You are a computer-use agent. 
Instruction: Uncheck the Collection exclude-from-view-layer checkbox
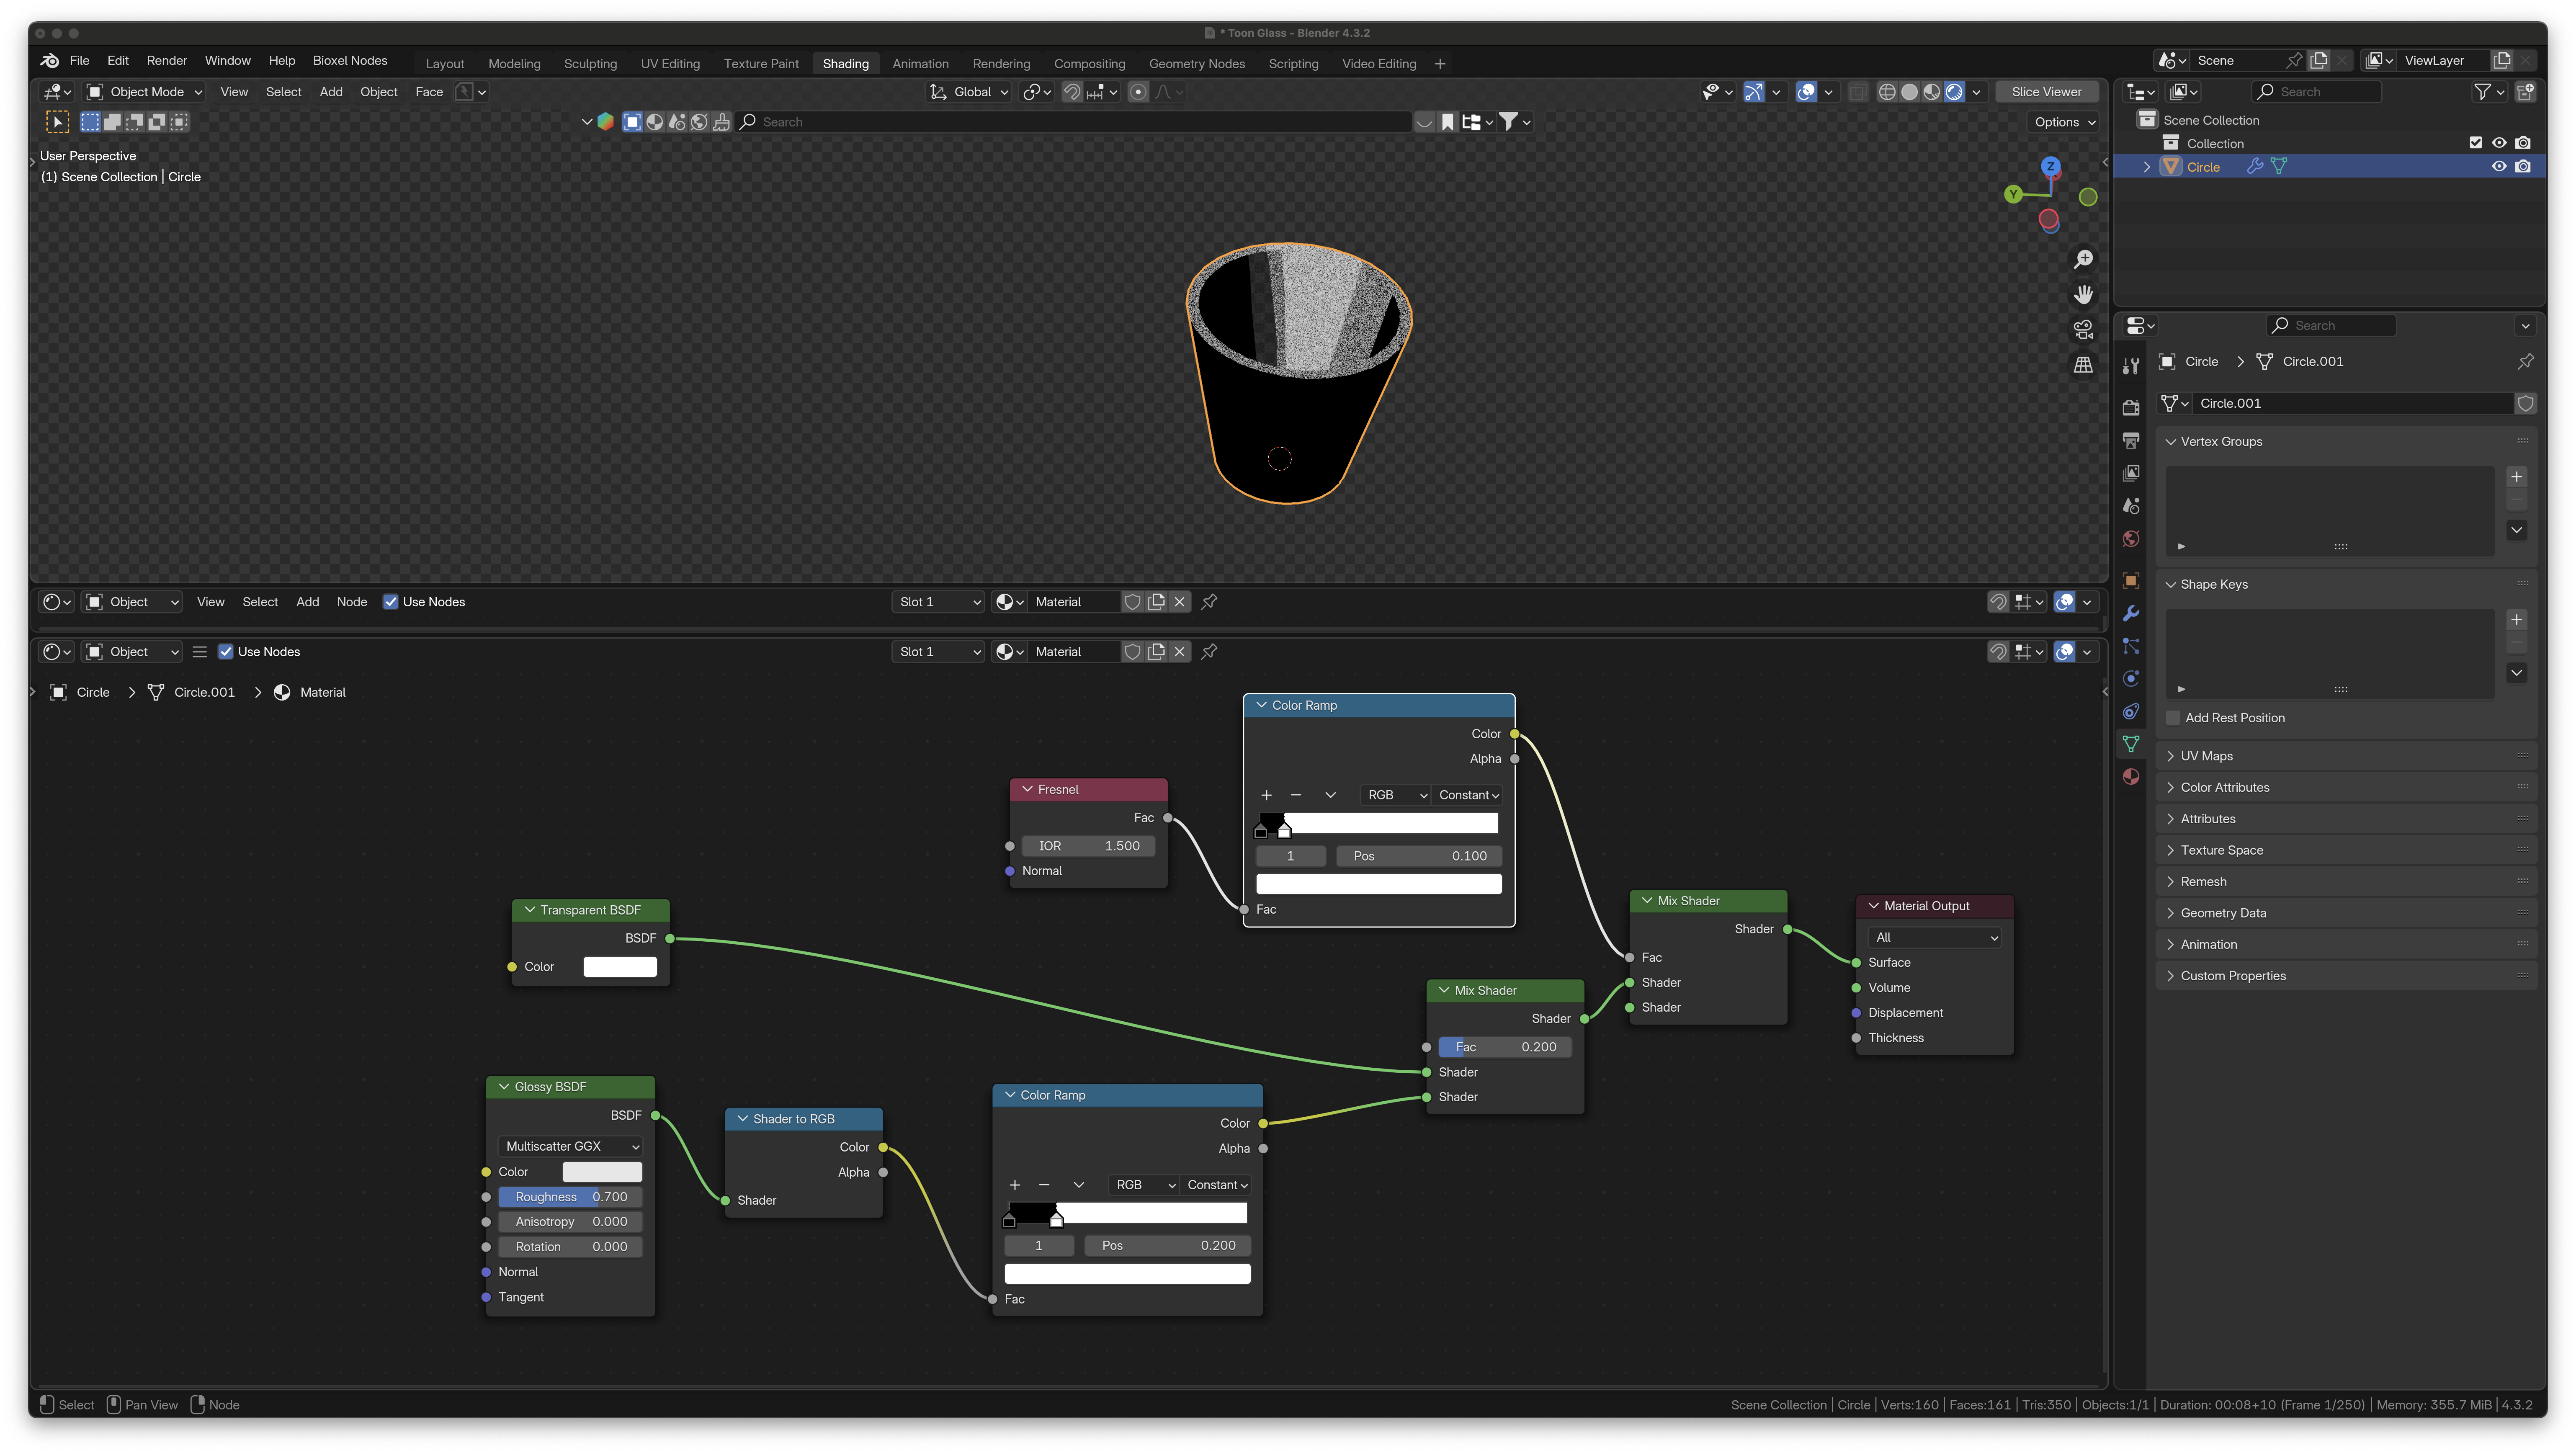point(2475,143)
